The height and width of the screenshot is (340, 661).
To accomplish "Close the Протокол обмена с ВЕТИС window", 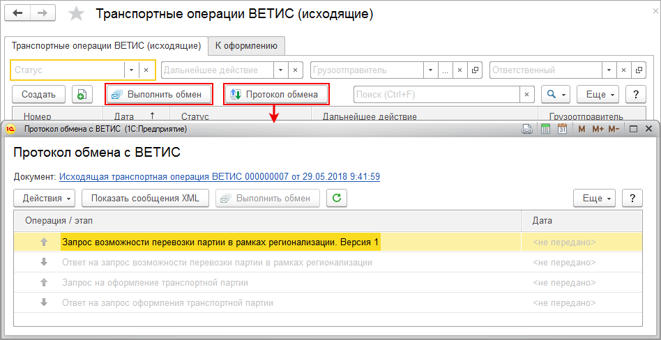I will tap(648, 130).
